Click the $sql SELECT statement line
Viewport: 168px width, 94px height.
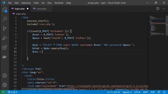coord(83,45)
